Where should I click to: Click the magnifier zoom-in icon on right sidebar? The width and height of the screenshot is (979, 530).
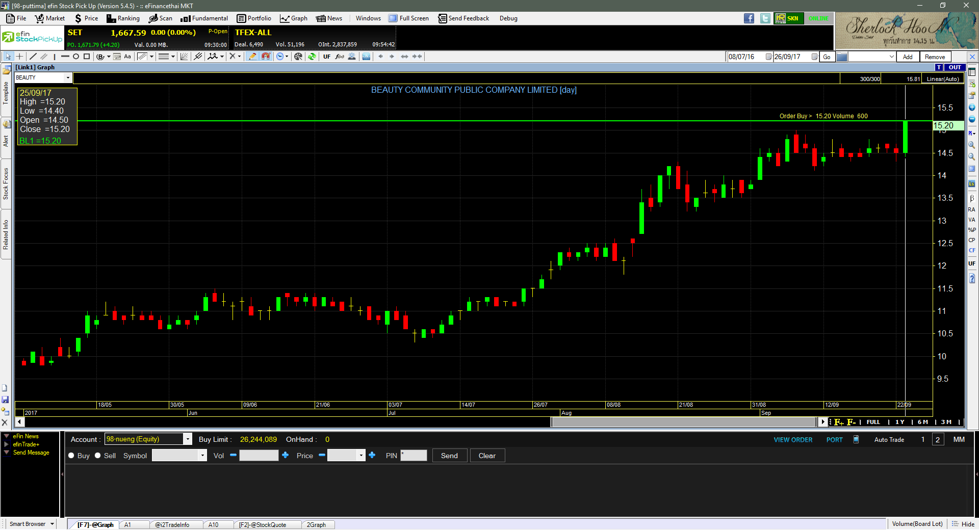(x=972, y=145)
